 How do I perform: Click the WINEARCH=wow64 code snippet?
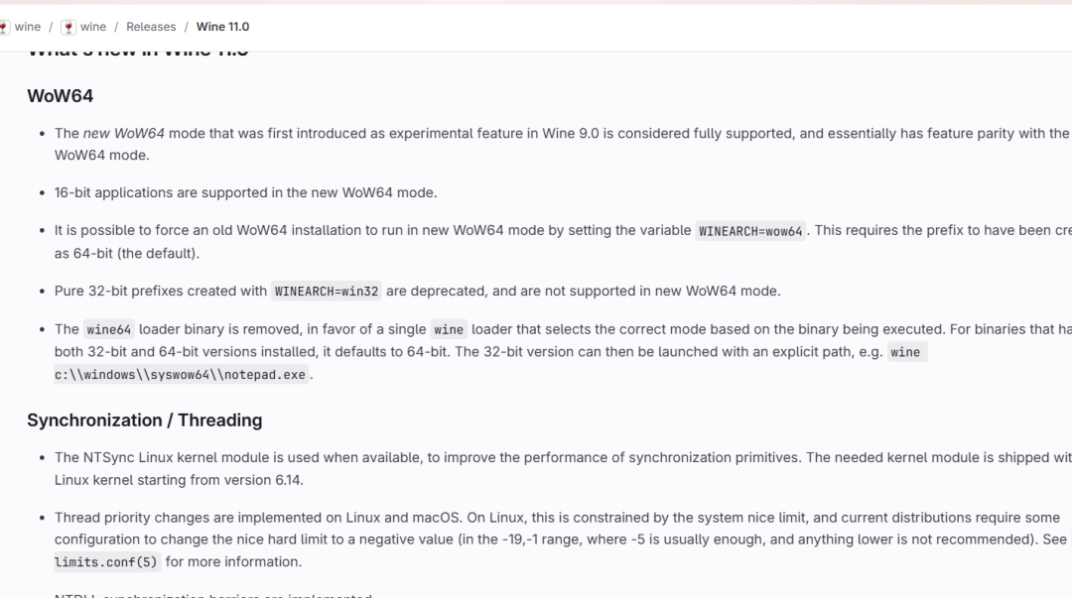click(750, 231)
